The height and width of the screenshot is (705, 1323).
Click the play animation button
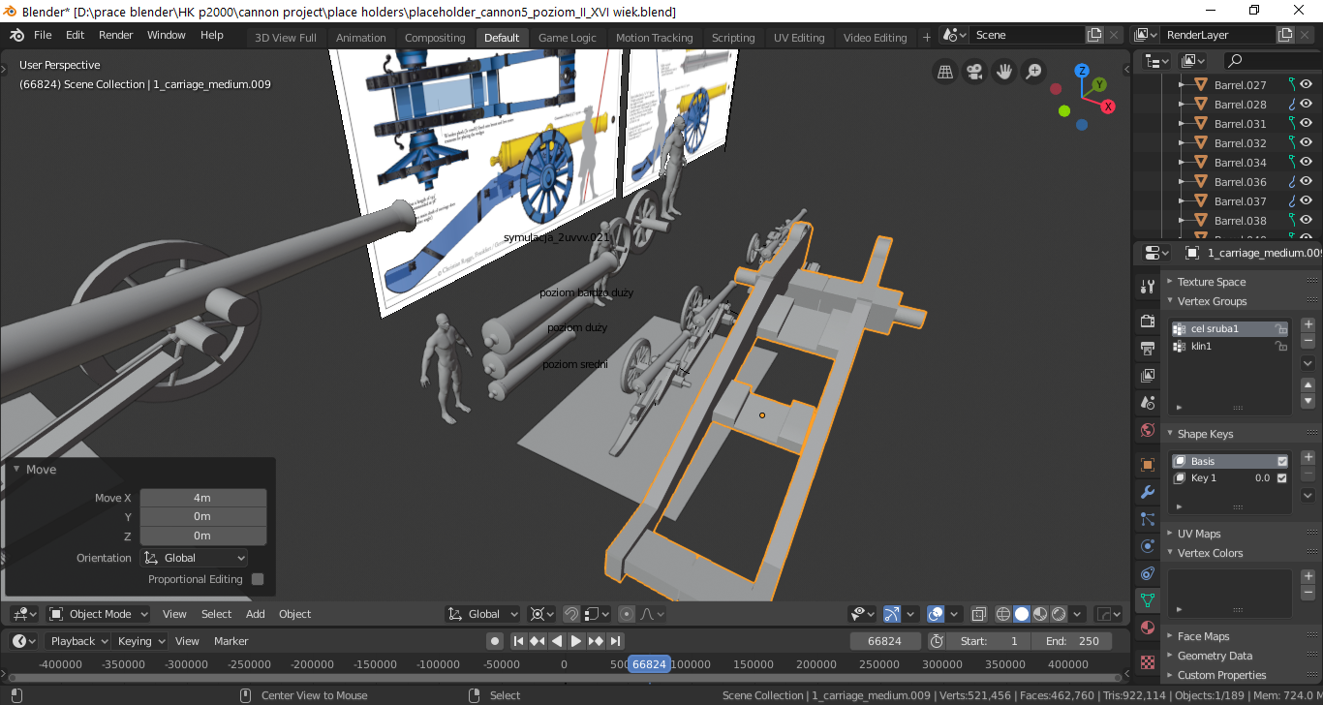576,641
